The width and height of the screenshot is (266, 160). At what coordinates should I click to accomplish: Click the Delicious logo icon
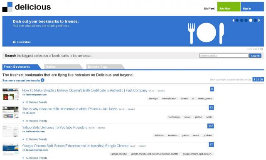click(7, 7)
